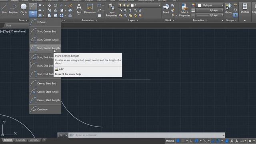Expand the Properties panel
Viewport: 256px width, 144px height.
click(x=200, y=20)
